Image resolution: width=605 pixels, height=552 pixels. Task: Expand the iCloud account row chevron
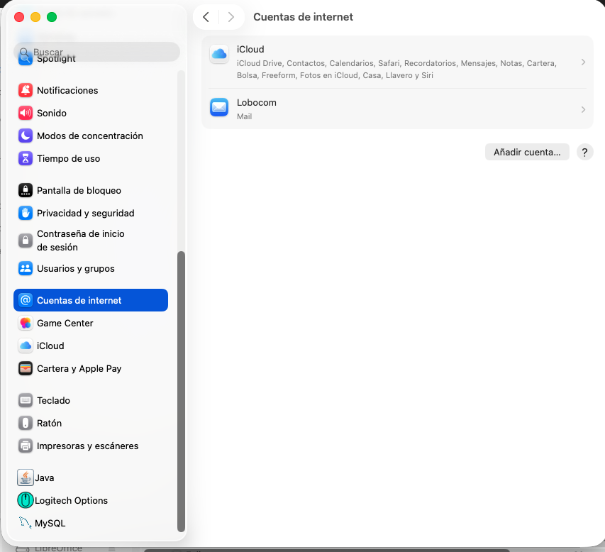click(583, 62)
